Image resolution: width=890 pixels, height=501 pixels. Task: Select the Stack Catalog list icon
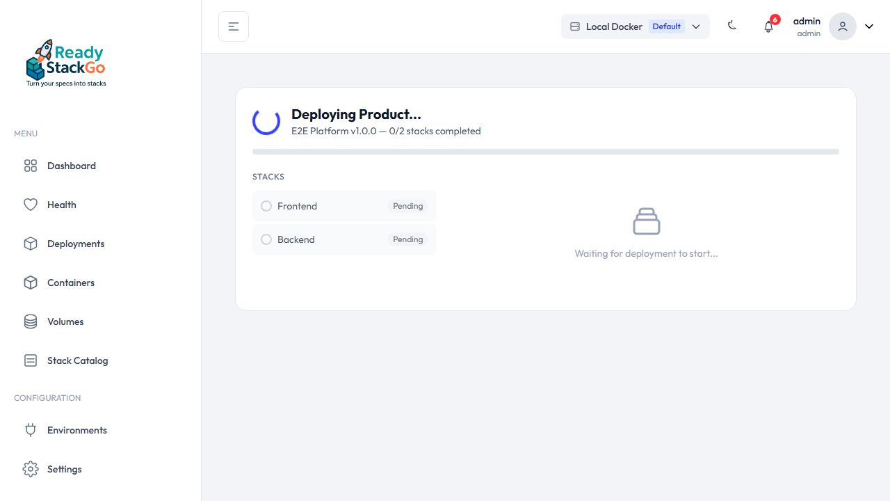click(30, 360)
